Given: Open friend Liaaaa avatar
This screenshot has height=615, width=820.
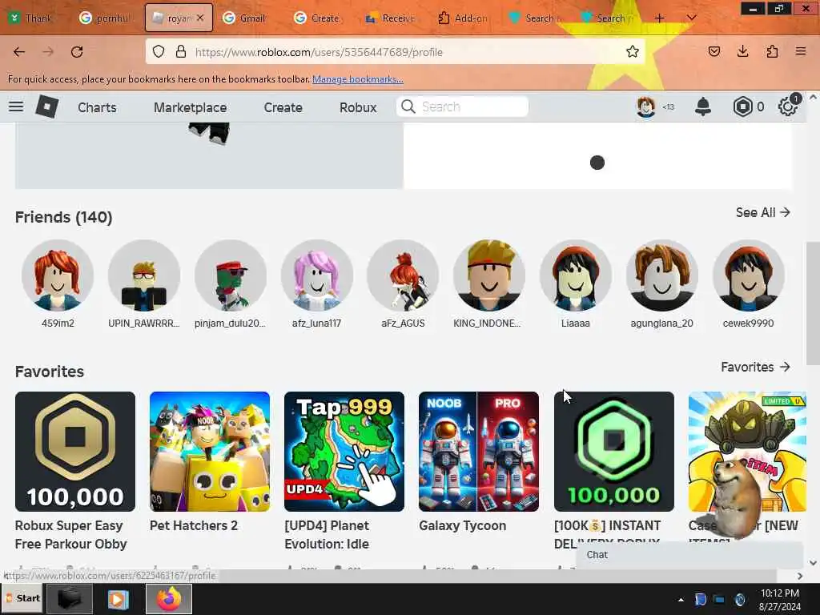Looking at the screenshot, I should (575, 275).
